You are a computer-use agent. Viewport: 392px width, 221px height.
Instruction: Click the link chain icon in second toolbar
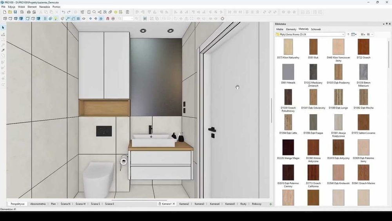pyautogui.click(x=50, y=18)
